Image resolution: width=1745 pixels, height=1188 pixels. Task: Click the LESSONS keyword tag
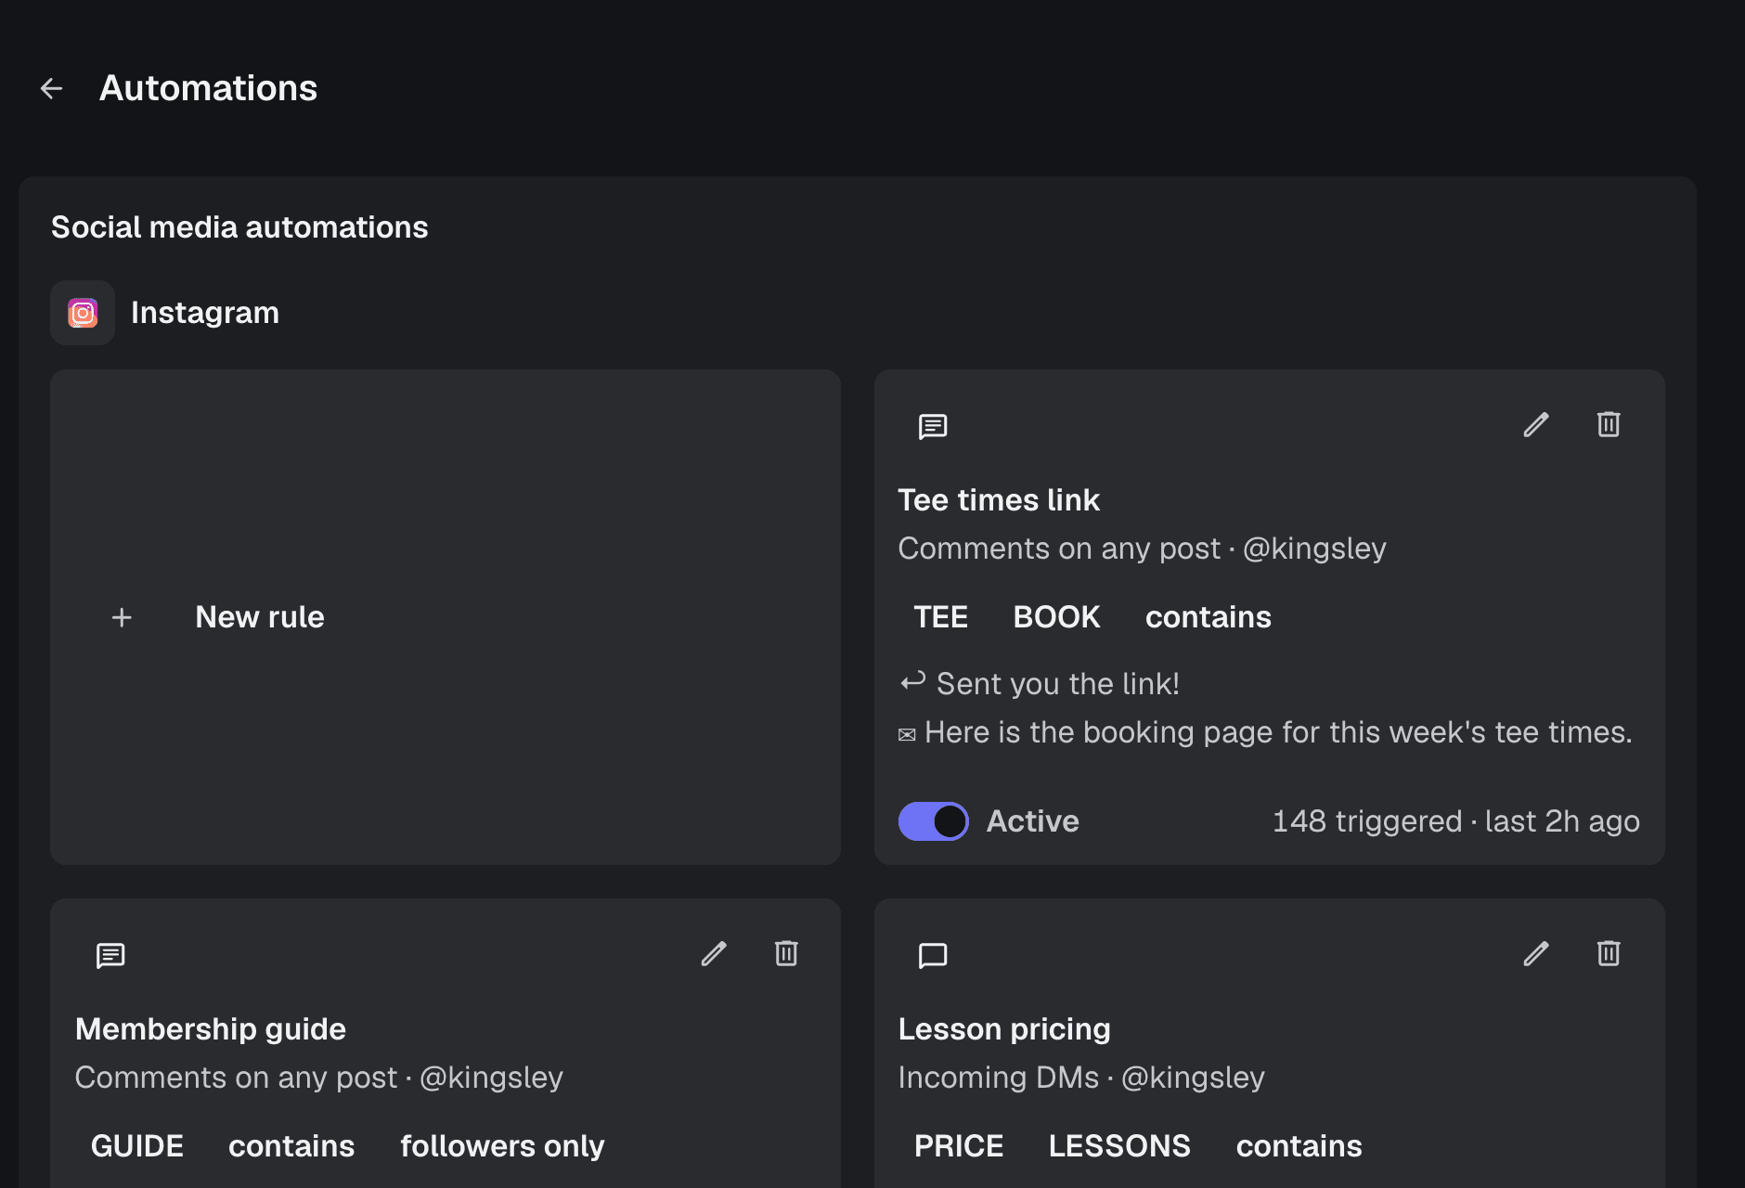click(1119, 1146)
